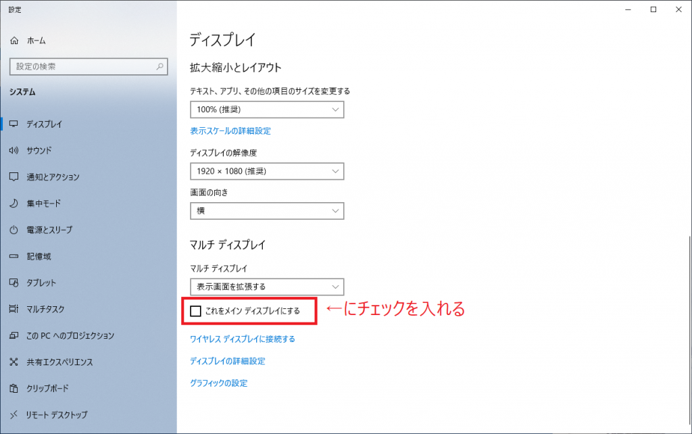Viewport: 692px width, 434px height.
Task: Minimize the 設定 window
Action: [x=628, y=9]
